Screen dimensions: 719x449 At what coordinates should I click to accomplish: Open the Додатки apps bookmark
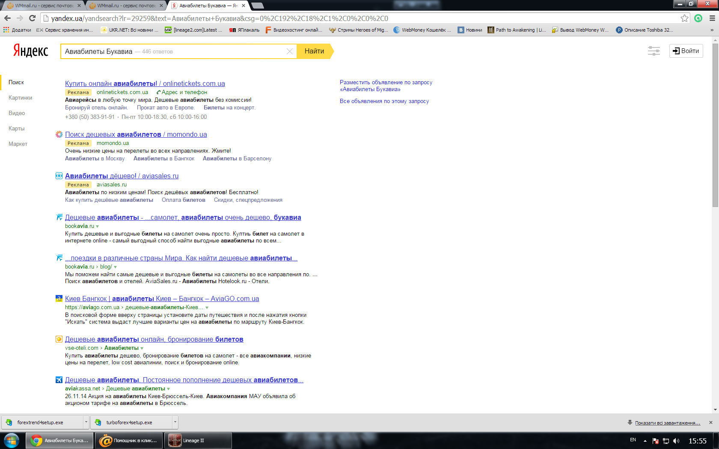[x=17, y=30]
